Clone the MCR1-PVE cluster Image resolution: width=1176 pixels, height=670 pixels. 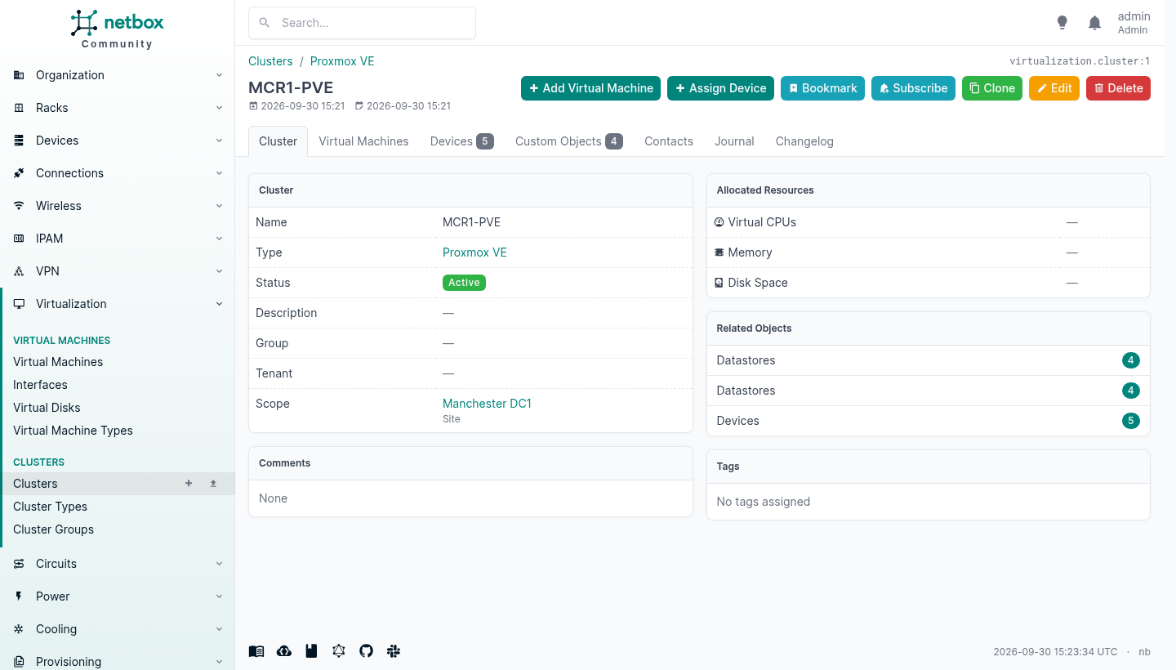coord(992,88)
